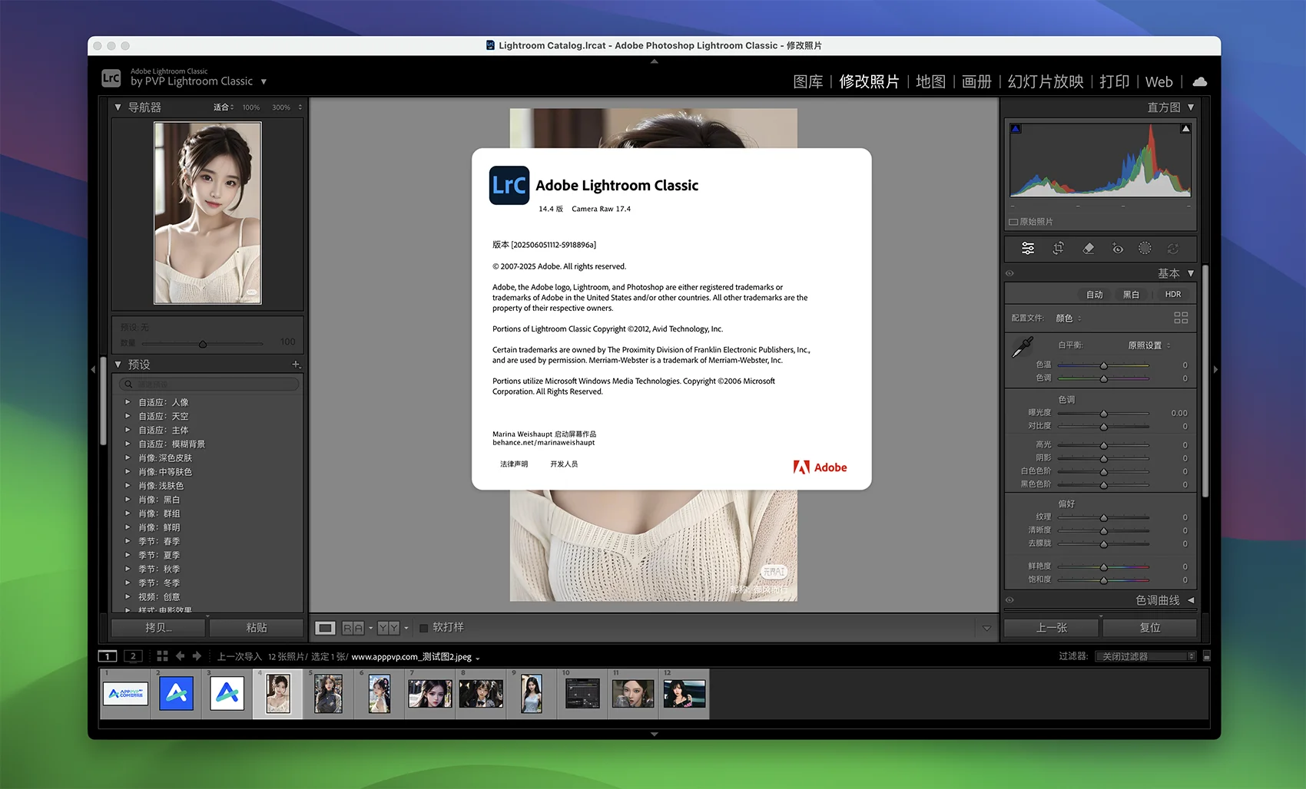Click the preset search field
This screenshot has width=1306, height=789.
208,384
